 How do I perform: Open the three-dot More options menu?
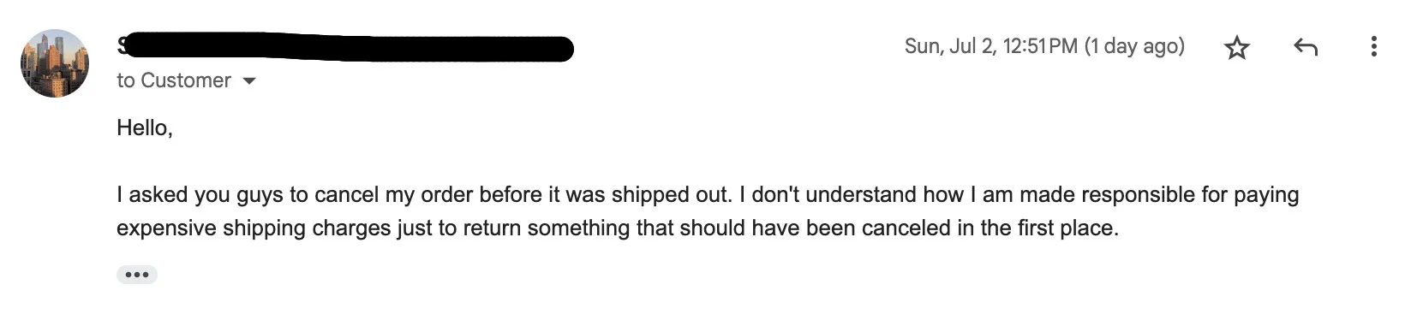click(1374, 47)
